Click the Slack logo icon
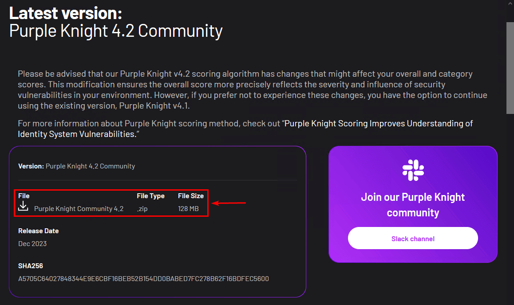This screenshot has height=305, width=514. (x=413, y=171)
